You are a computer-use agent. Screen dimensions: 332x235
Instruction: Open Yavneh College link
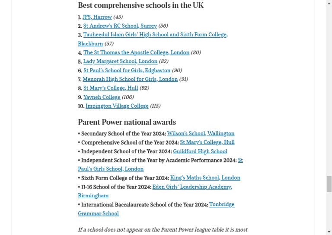pyautogui.click(x=102, y=97)
